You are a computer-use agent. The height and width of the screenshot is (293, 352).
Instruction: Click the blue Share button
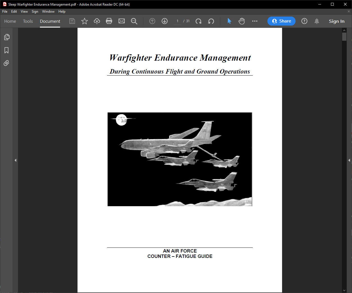(281, 21)
